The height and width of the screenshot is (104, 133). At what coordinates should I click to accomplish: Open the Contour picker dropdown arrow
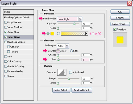[x=65, y=72]
